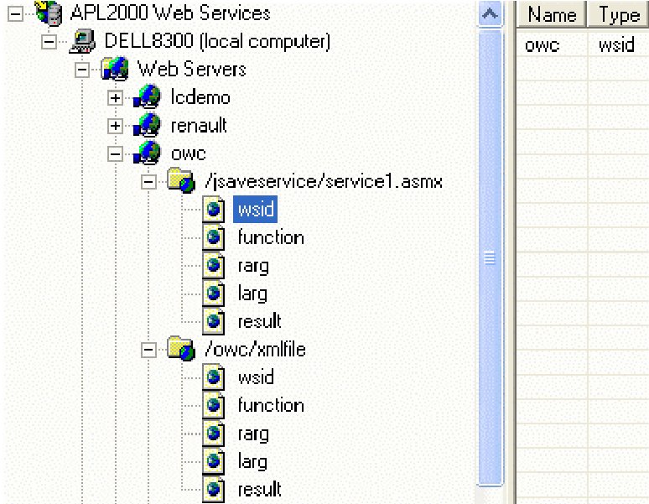Viewport: 649px width, 504px height.
Task: Click the result icon under /owc/xmlfile
Action: point(214,490)
